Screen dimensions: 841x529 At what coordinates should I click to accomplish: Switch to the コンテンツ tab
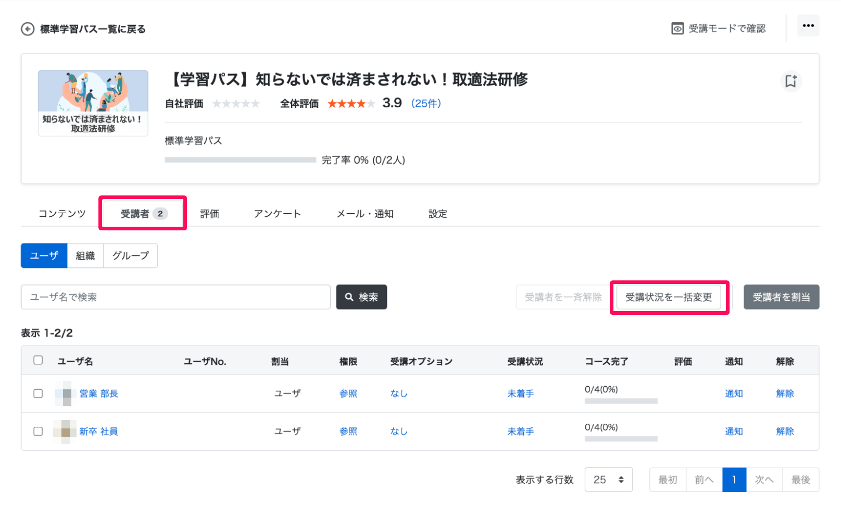[x=62, y=214]
